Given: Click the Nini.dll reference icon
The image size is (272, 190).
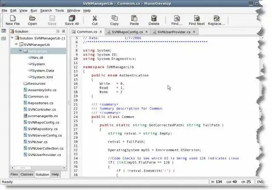Looking at the screenshot, I should coord(30,57).
